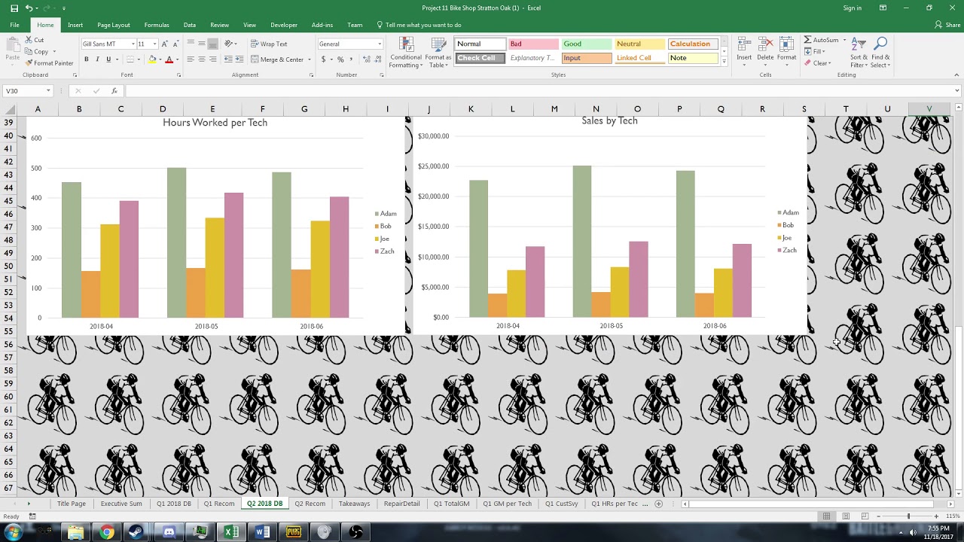Switch to the Q2 Recom sheet tab
This screenshot has height=542, width=964.
(x=310, y=504)
